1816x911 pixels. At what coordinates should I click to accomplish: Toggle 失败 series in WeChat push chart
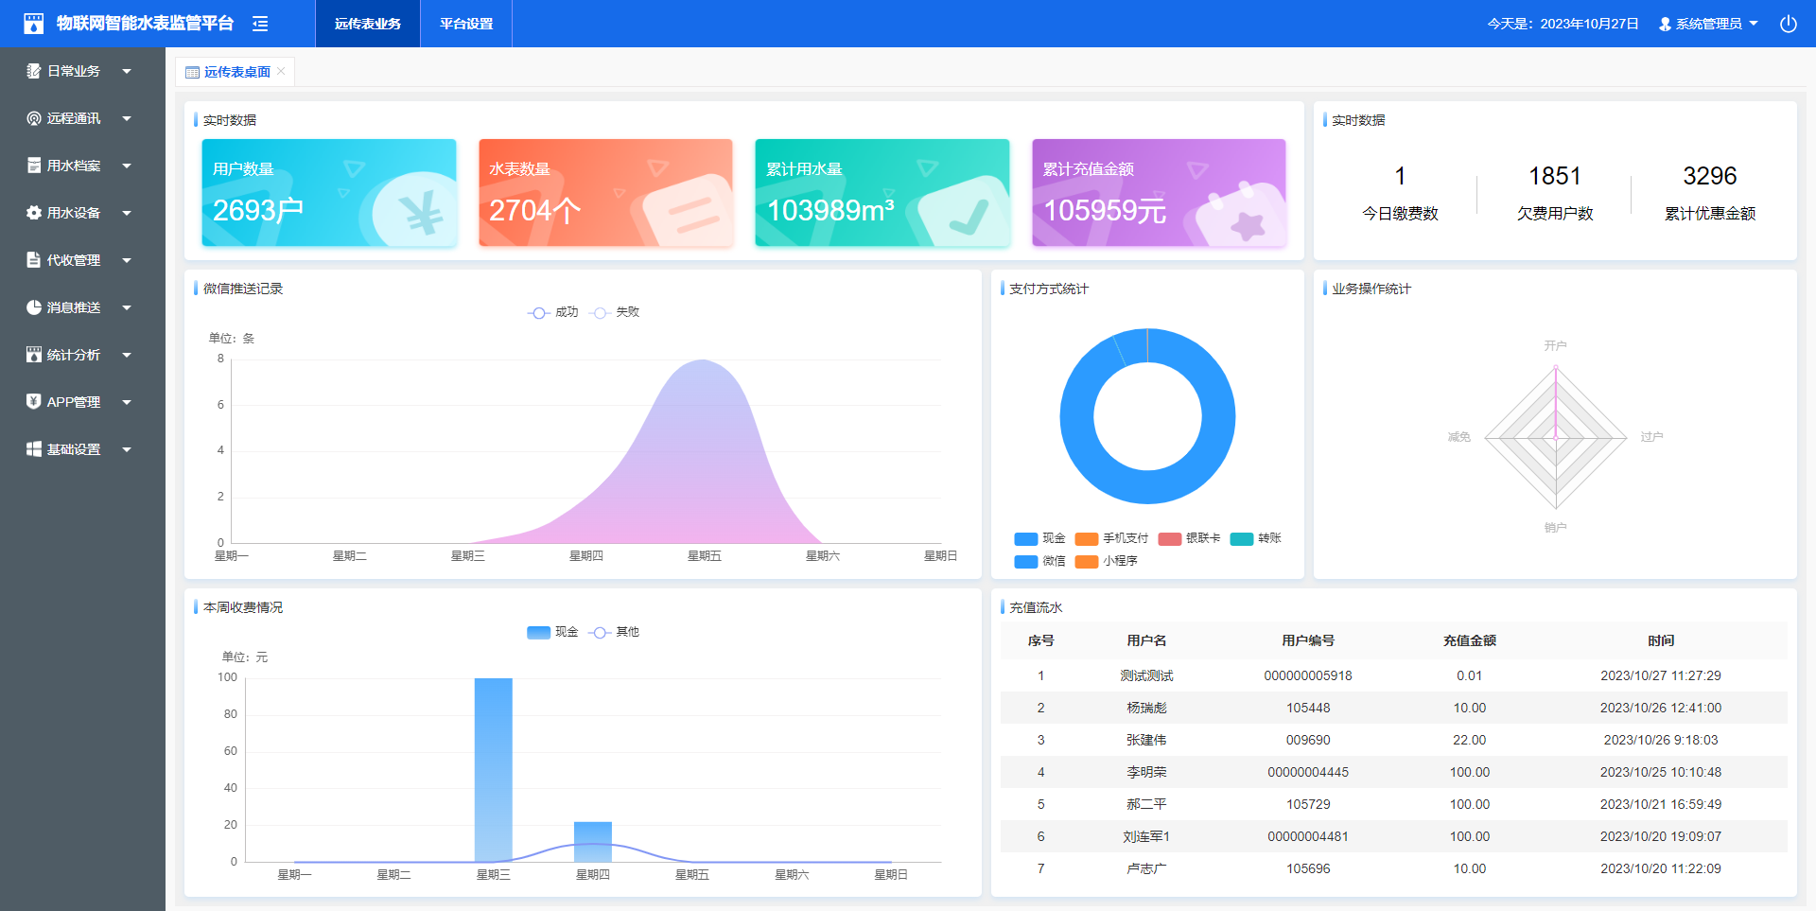point(614,312)
